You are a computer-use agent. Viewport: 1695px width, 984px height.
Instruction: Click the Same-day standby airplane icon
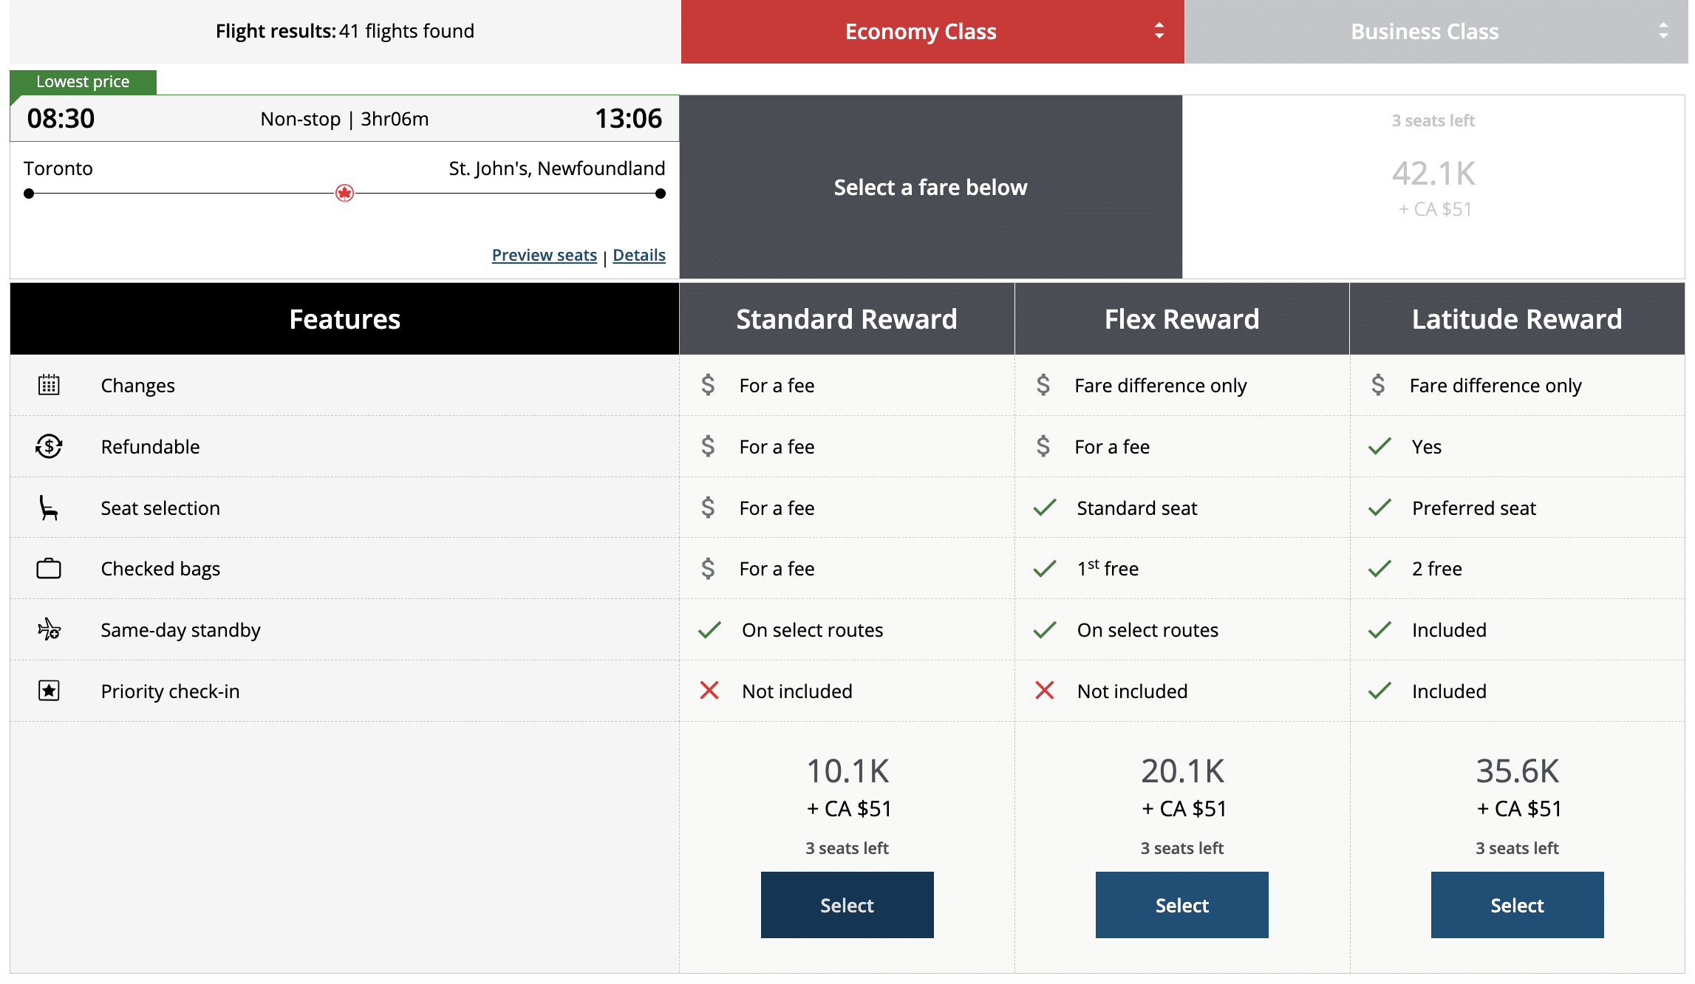(x=49, y=629)
